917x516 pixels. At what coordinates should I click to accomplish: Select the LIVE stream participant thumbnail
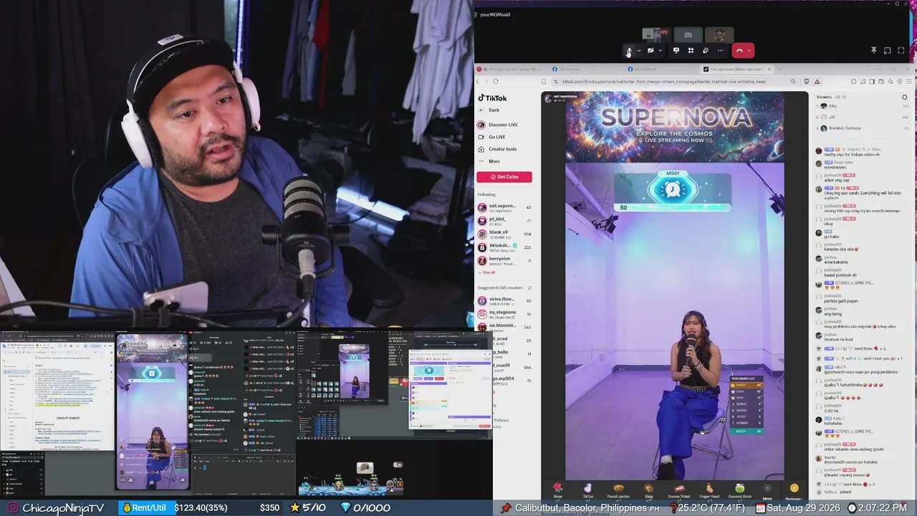point(656,34)
